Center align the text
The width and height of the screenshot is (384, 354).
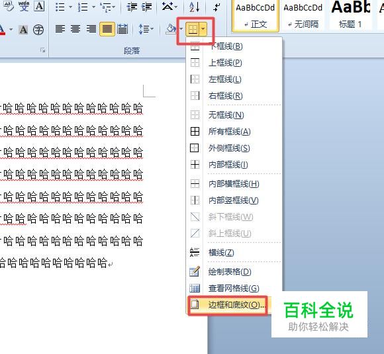click(75, 29)
